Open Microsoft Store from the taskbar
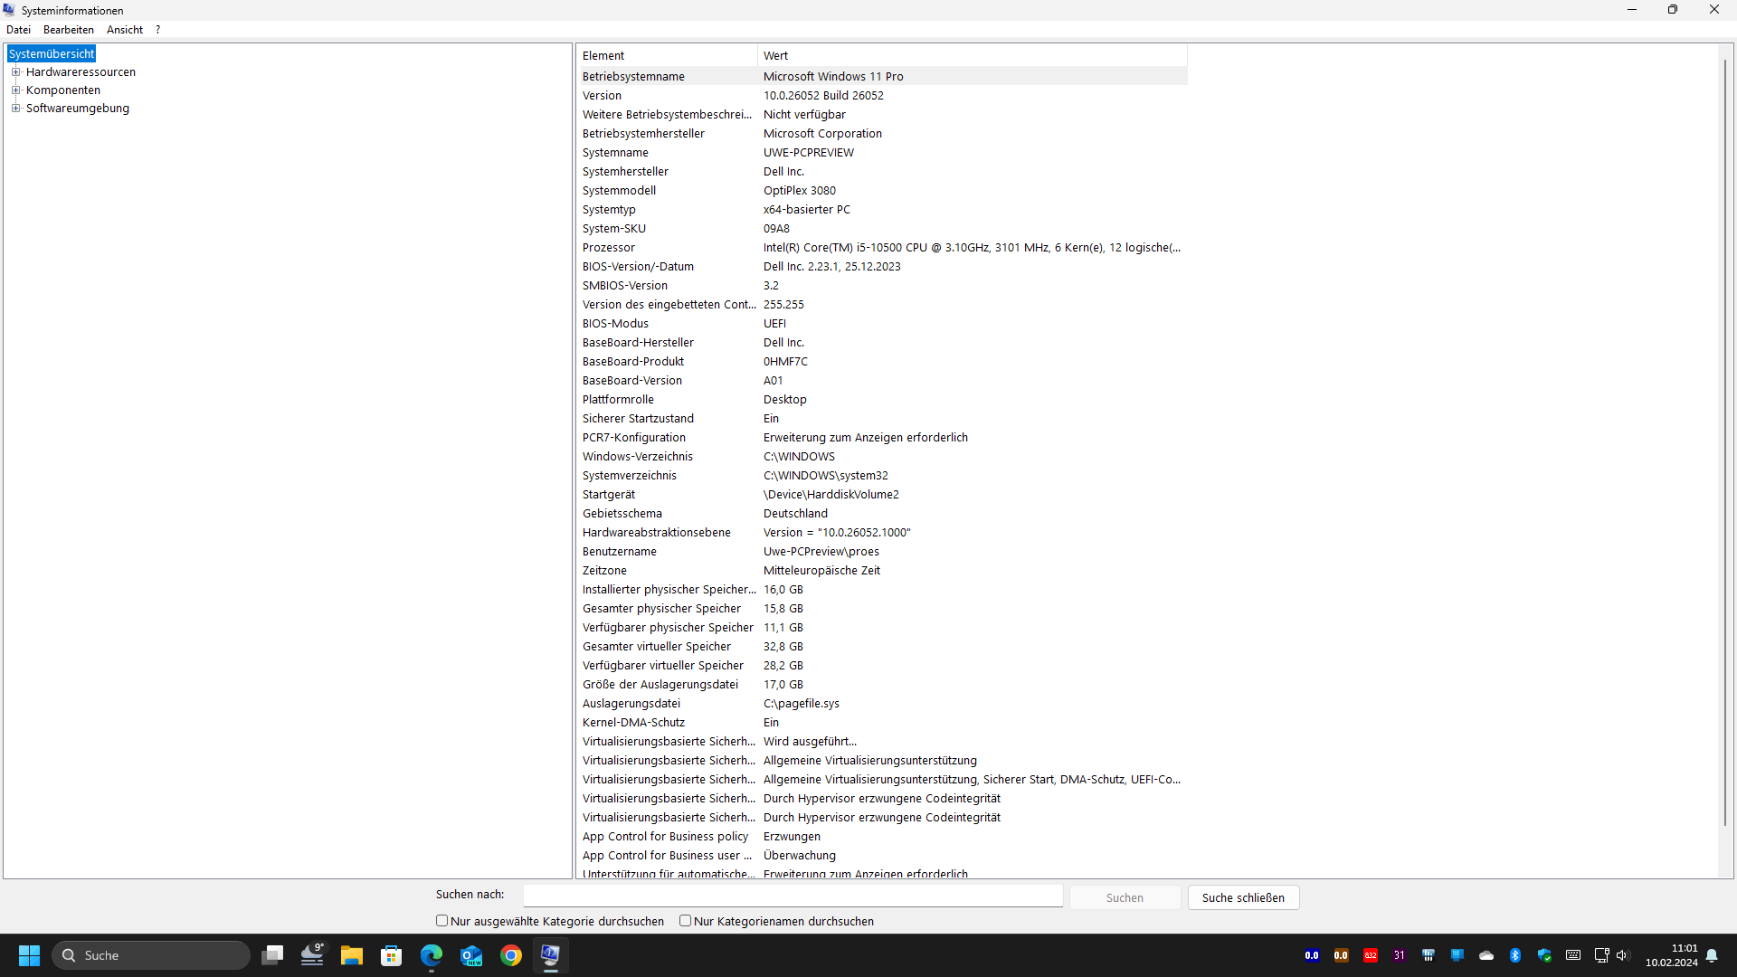 tap(392, 955)
